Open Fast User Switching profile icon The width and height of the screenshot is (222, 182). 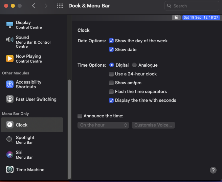pos(10,99)
